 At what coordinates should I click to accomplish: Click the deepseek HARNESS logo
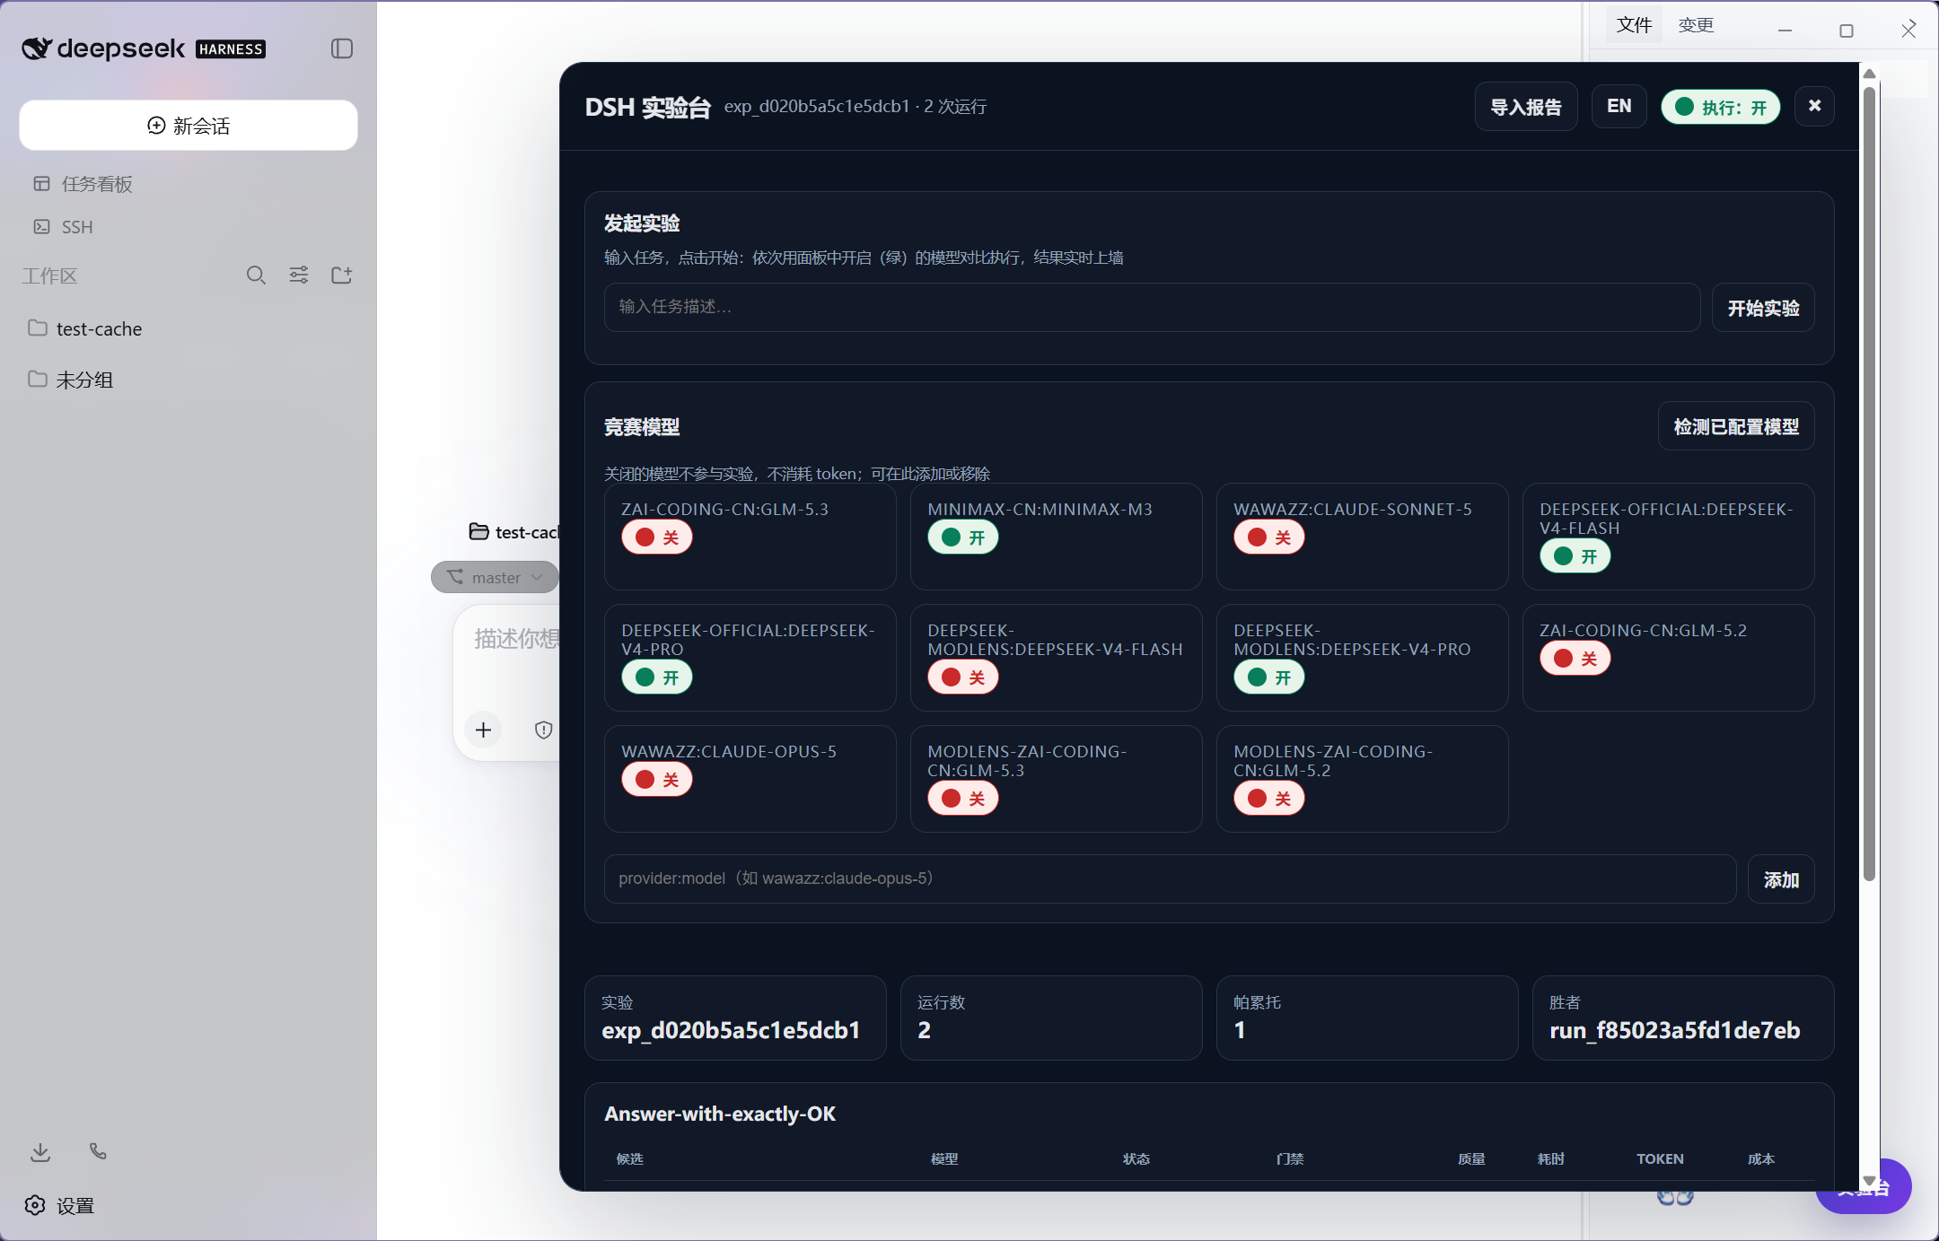(x=144, y=48)
